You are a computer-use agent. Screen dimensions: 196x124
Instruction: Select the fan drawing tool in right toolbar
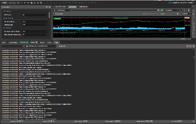click(193, 27)
